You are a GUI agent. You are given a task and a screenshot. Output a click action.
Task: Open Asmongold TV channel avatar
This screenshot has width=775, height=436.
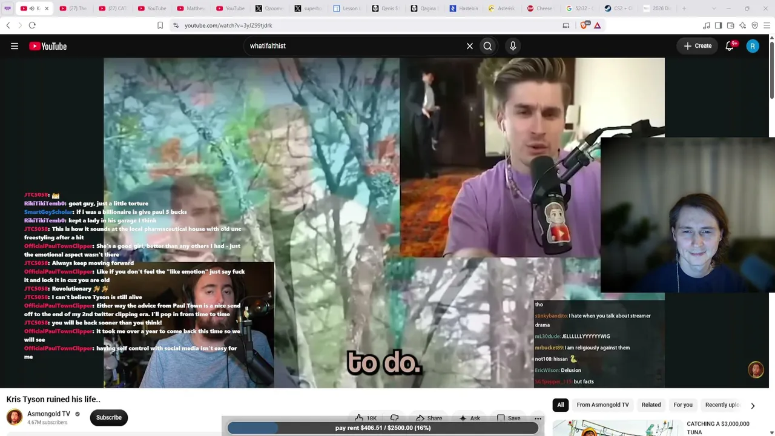point(15,417)
